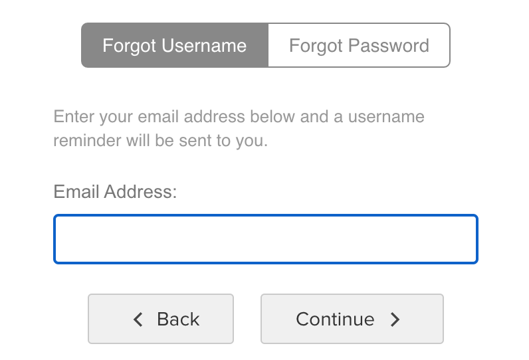Click the right chevron icon on Continue

395,319
